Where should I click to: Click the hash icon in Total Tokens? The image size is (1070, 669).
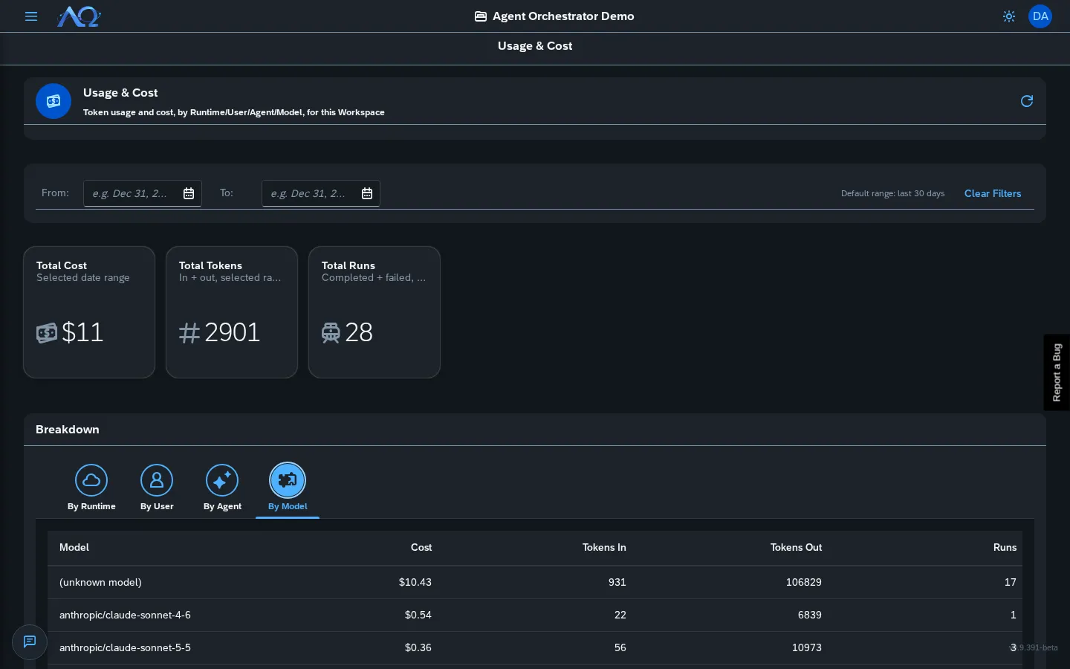coord(189,332)
